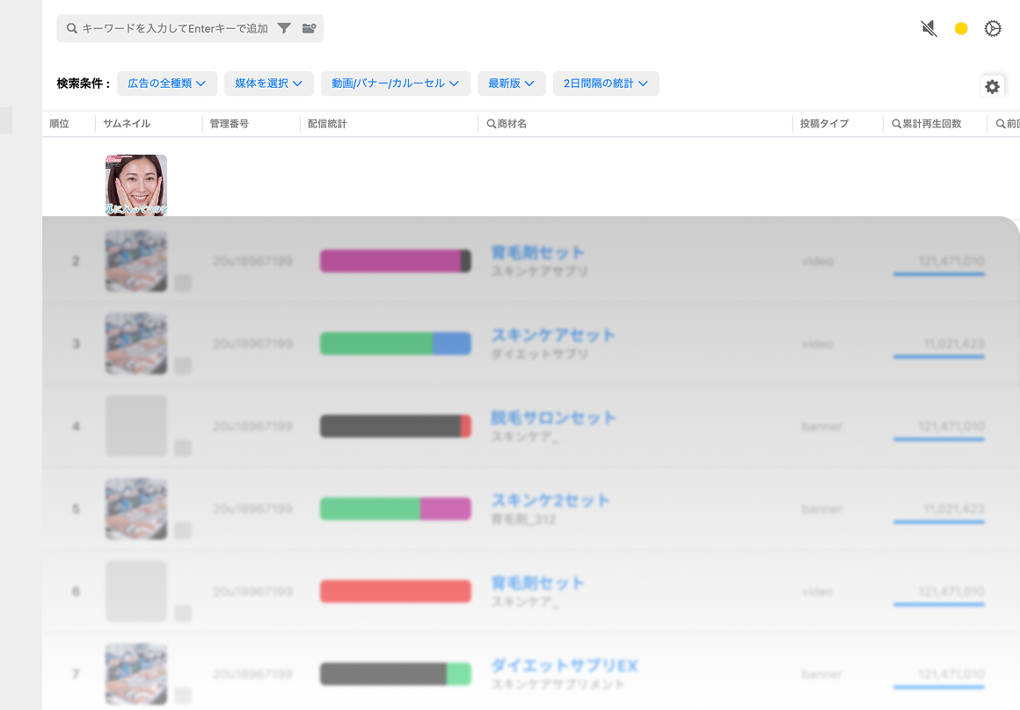The image size is (1020, 710).
Task: Click the search icon in the 商材名 column header
Action: (x=493, y=123)
